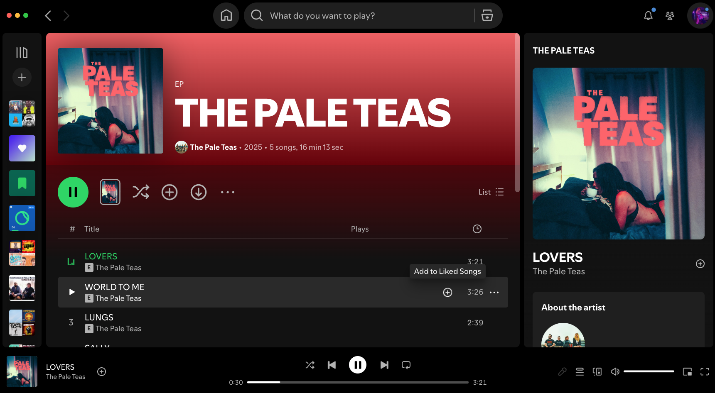
Task: Open the small album cover preview button
Action: [110, 192]
